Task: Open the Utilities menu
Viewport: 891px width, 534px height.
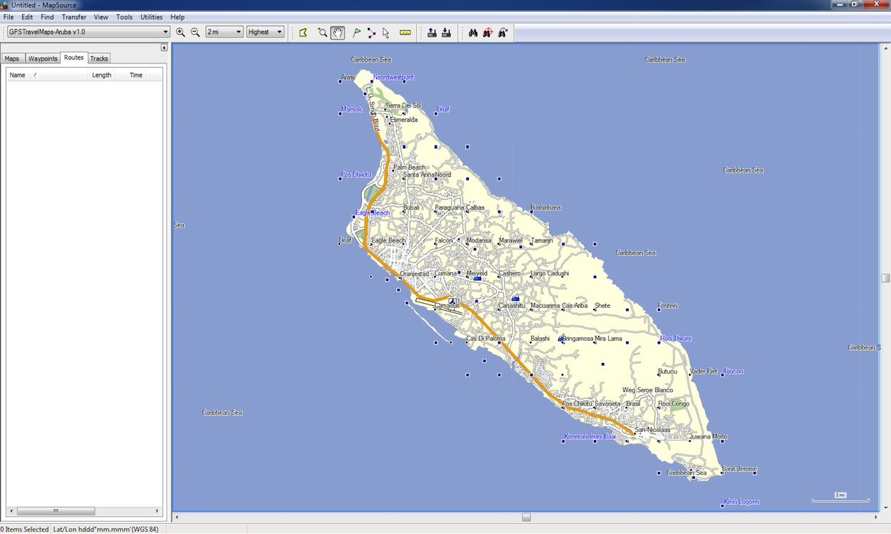Action: coord(150,16)
